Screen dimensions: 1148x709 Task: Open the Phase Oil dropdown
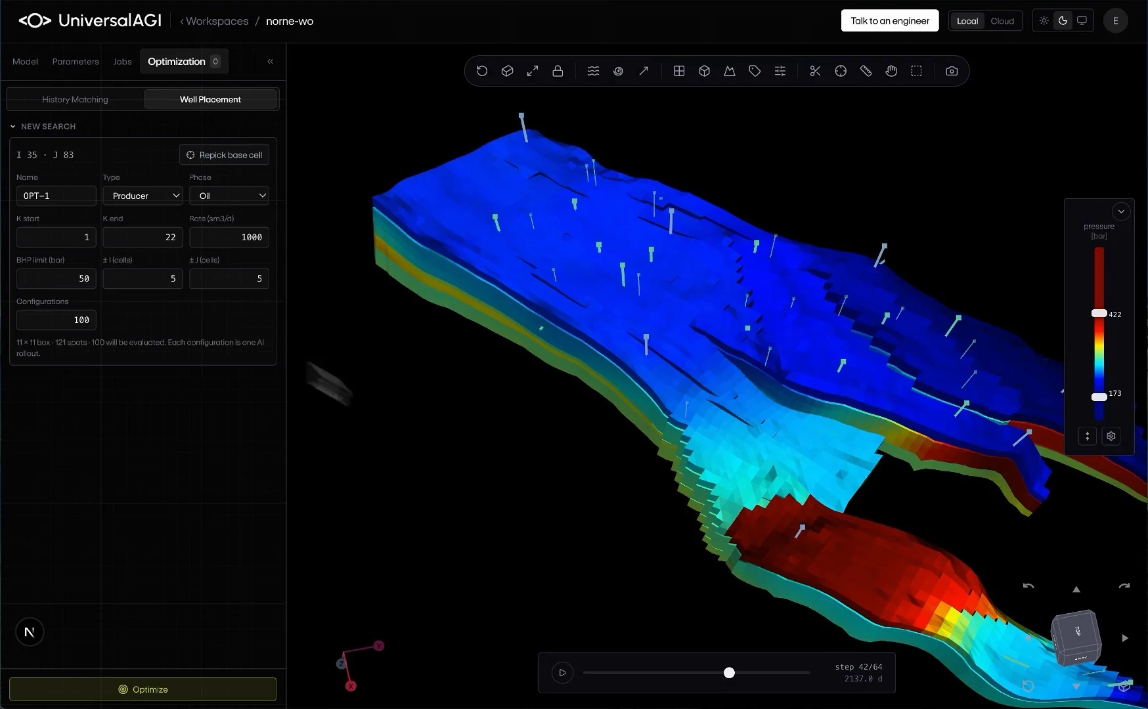pyautogui.click(x=229, y=196)
